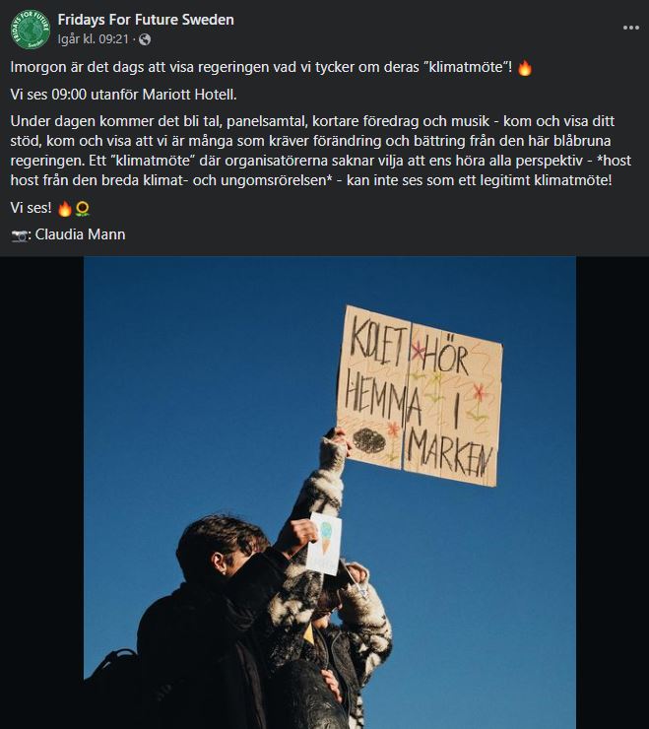
Task: Open the Fridays For Future Sweden profile picture
Action: 31,30
